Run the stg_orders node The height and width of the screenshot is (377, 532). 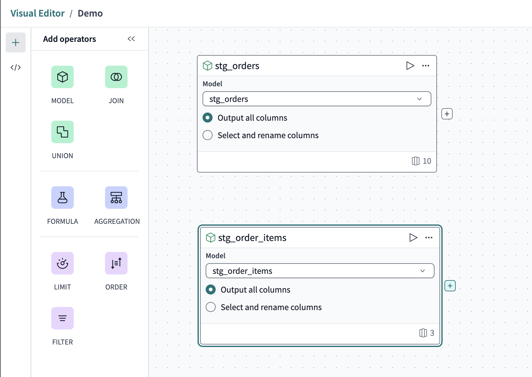(x=410, y=66)
